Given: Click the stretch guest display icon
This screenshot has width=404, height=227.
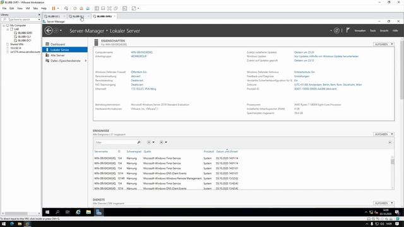Looking at the screenshot, I should (134, 8).
